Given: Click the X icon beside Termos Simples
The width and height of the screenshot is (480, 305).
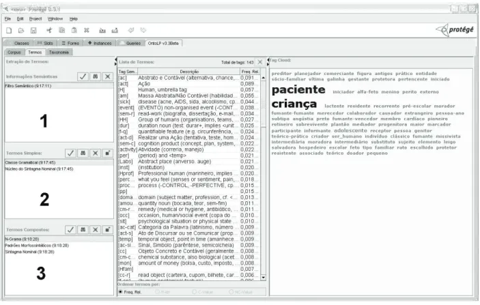Looking at the screenshot, I should 95,153.
